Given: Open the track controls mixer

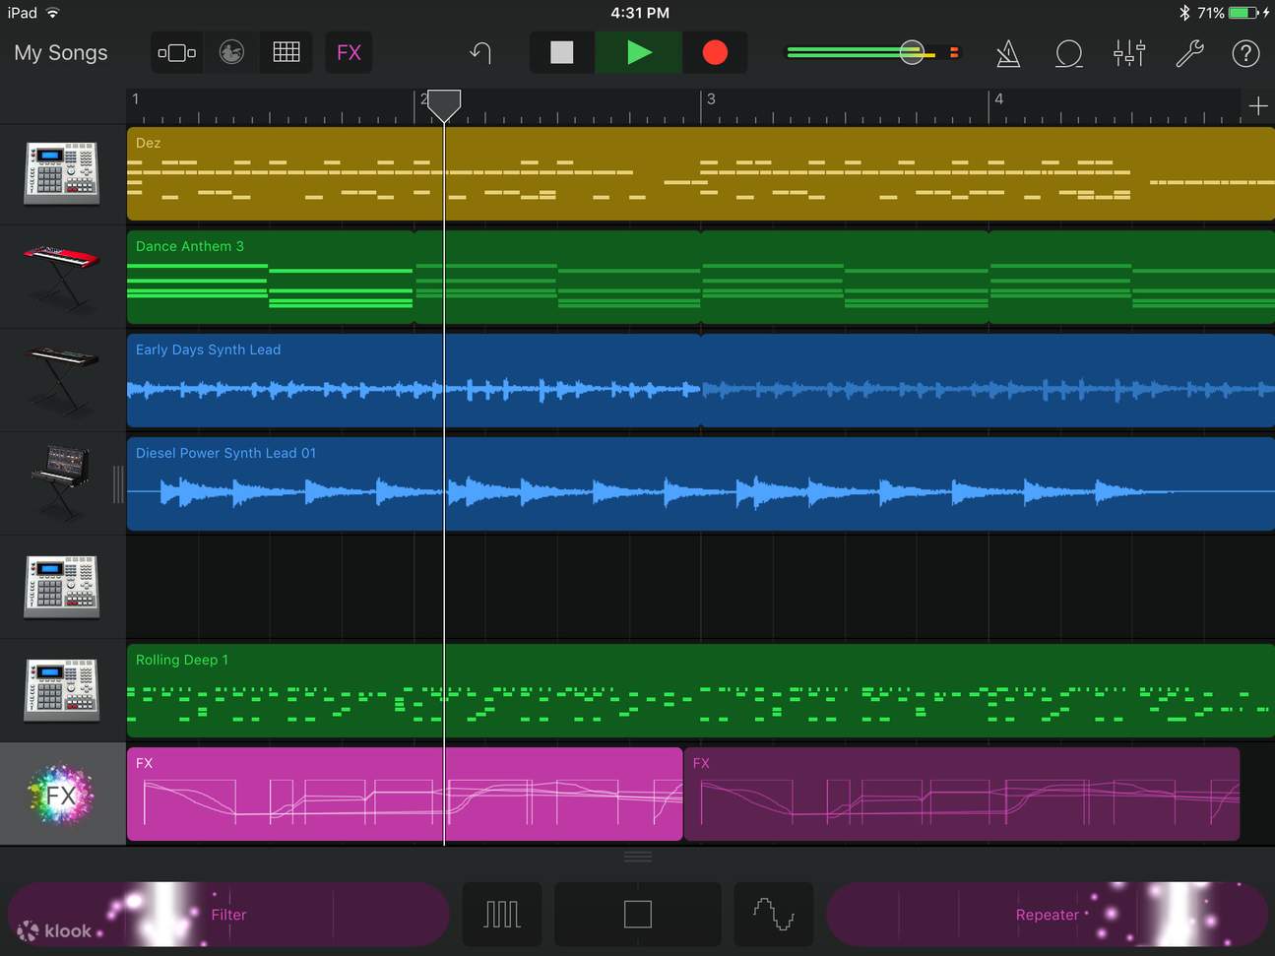Looking at the screenshot, I should point(1128,53).
